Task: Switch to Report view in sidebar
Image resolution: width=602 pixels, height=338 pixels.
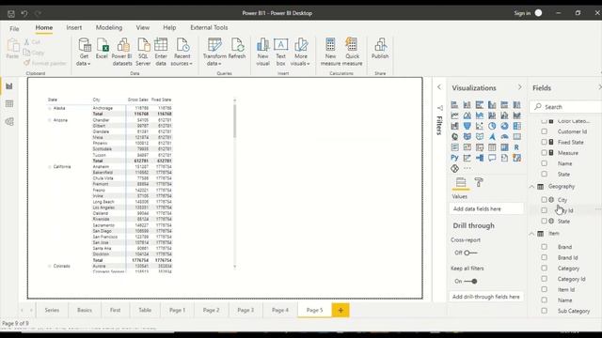Action: [x=9, y=86]
